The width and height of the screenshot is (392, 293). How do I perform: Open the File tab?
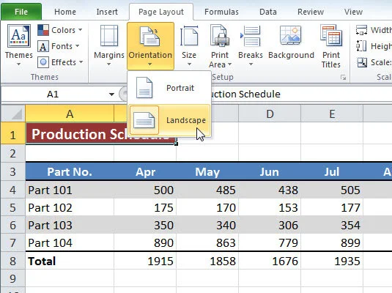coord(21,12)
